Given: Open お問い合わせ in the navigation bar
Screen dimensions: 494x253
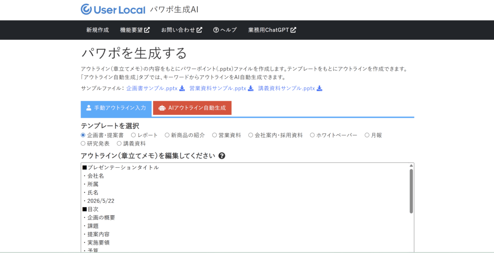Looking at the screenshot, I should [181, 30].
